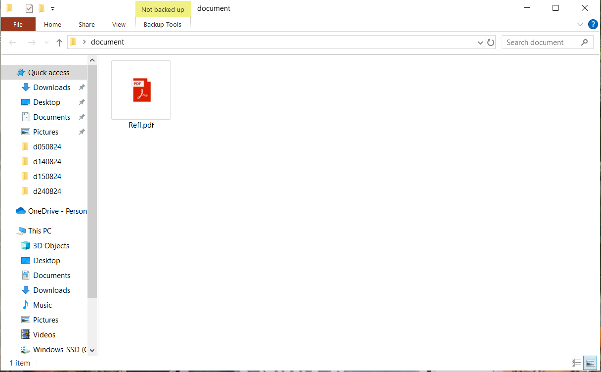Open the Refl.pdf file icon
Viewport: 601px width, 372px height.
tap(141, 90)
